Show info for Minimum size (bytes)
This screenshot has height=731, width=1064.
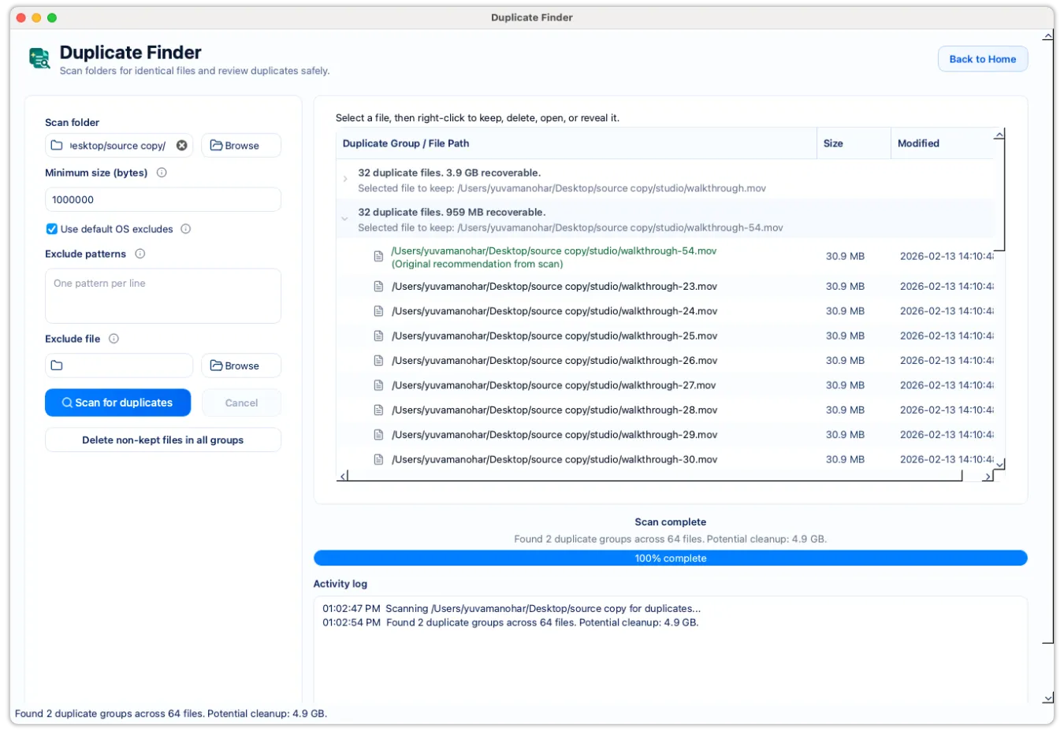click(x=162, y=173)
